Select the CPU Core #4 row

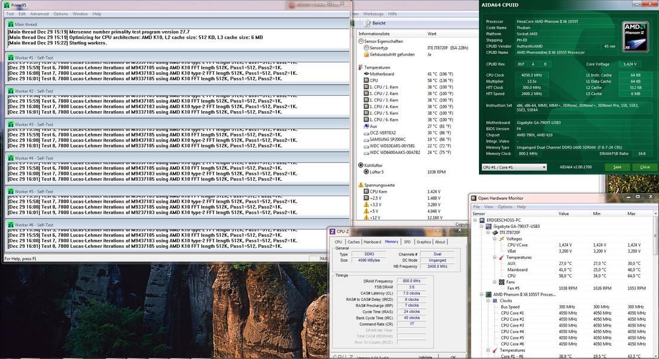(563, 331)
